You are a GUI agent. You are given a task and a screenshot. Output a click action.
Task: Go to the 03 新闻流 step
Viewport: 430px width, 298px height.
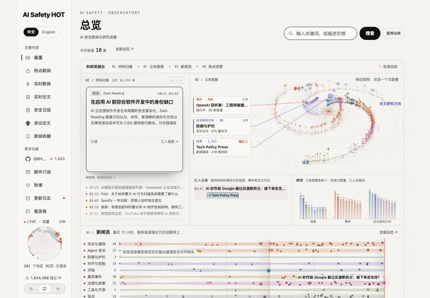[183, 67]
